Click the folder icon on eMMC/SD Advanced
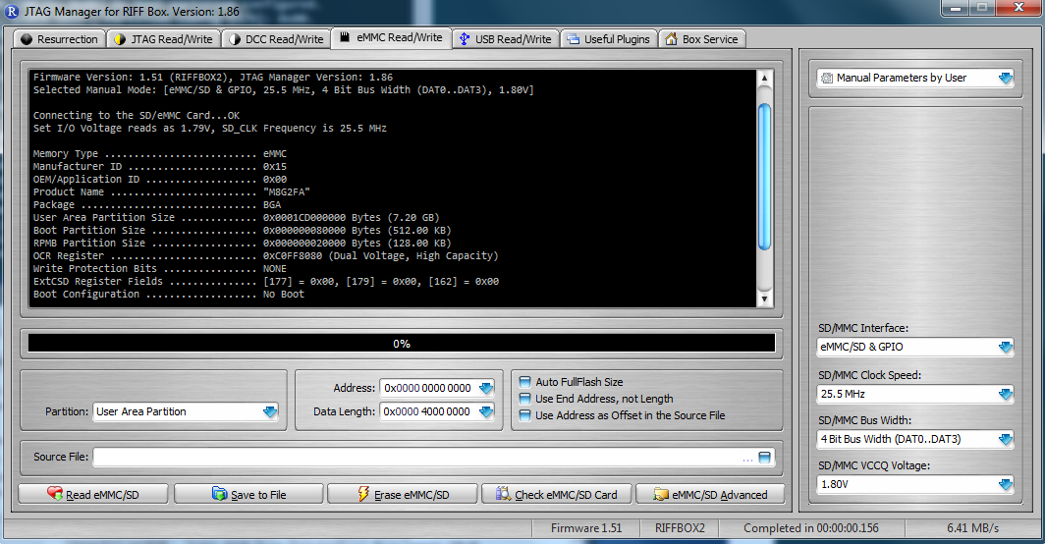The height and width of the screenshot is (544, 1045). (x=660, y=494)
